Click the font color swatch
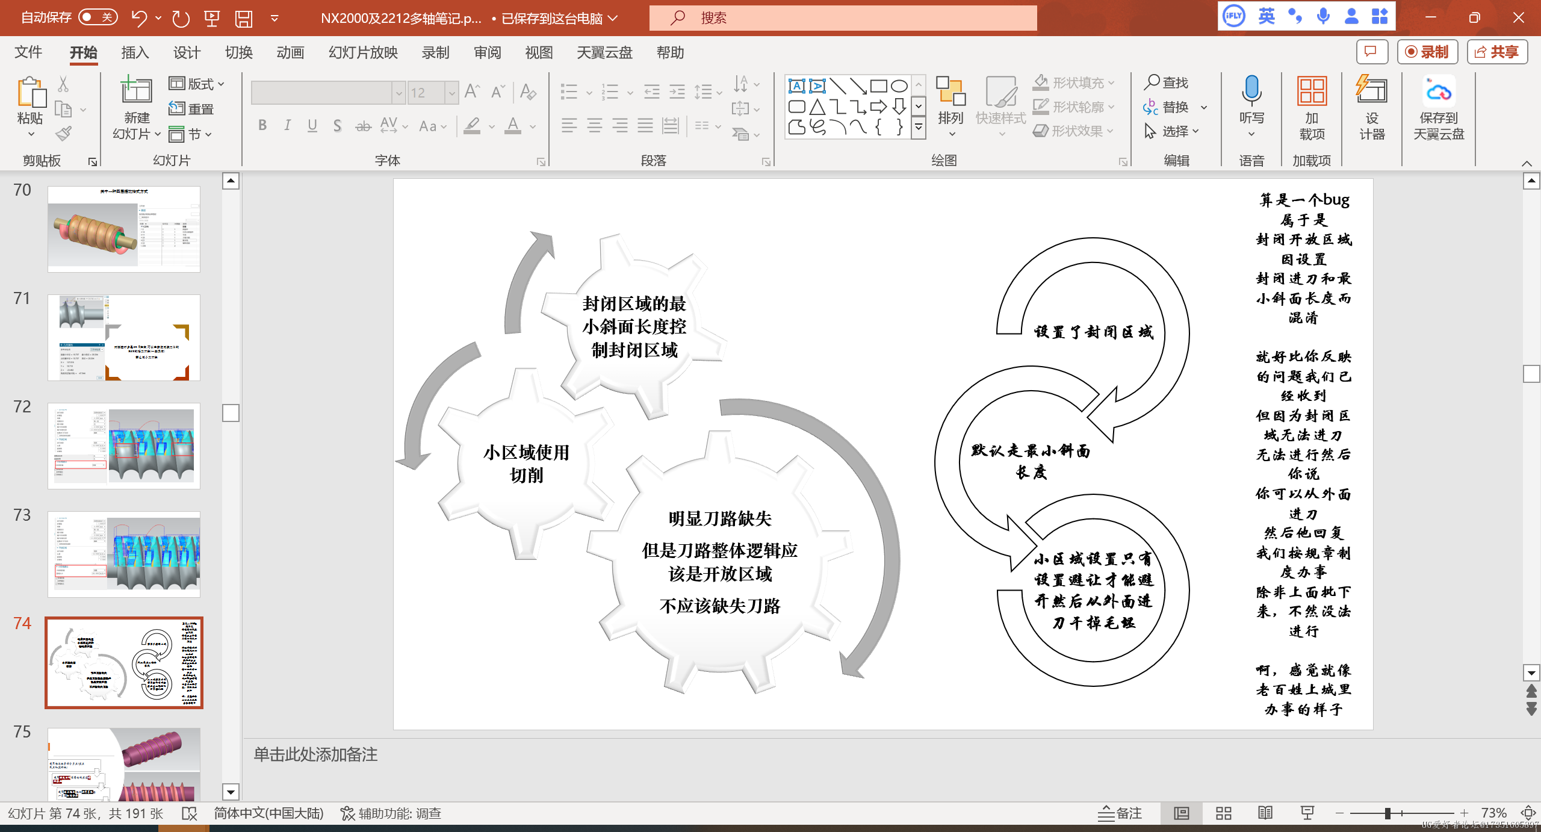Screen dimensions: 1541x832 513,126
